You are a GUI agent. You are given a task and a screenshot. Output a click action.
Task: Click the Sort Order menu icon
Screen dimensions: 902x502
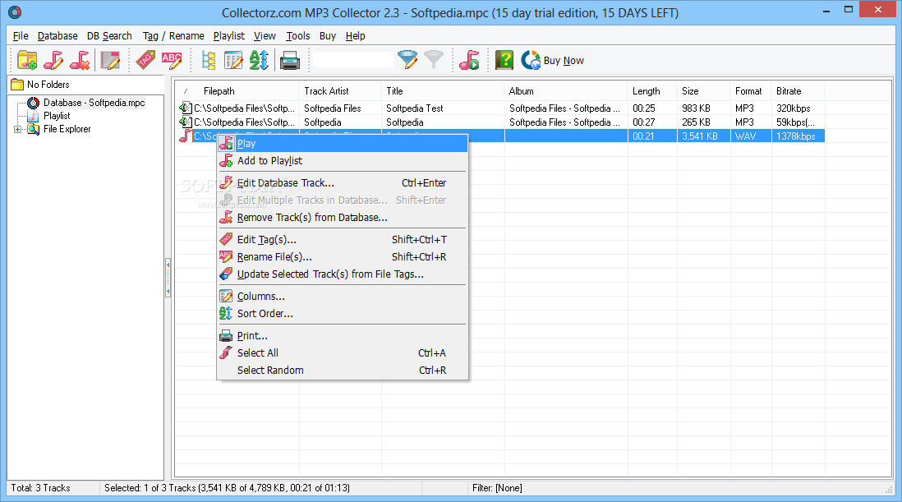[226, 313]
